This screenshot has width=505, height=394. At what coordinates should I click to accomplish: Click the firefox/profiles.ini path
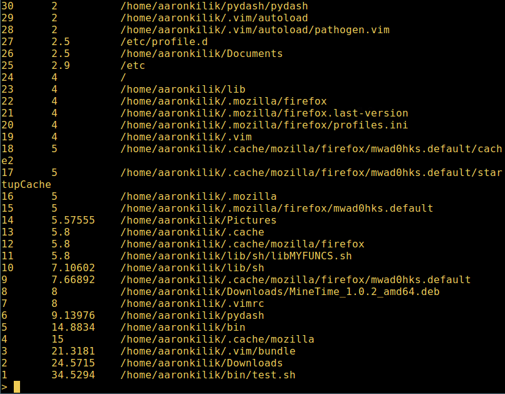click(x=264, y=125)
